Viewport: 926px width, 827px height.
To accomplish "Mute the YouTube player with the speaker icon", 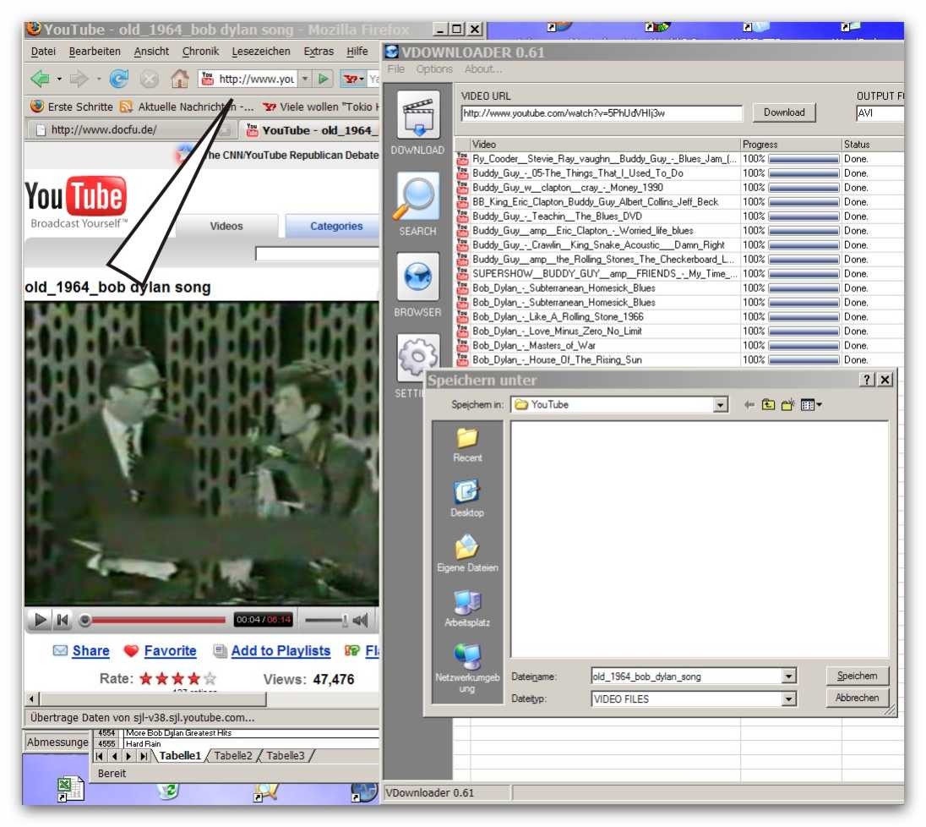I will pyautogui.click(x=360, y=620).
